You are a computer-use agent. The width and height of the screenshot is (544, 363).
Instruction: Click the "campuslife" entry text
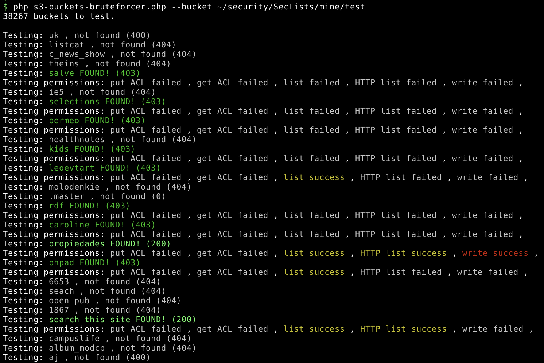click(x=74, y=339)
